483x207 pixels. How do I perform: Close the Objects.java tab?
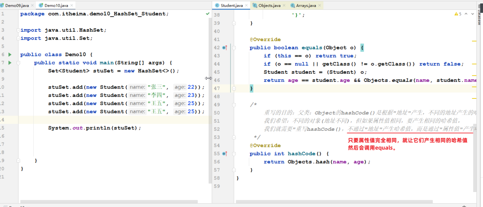point(284,6)
